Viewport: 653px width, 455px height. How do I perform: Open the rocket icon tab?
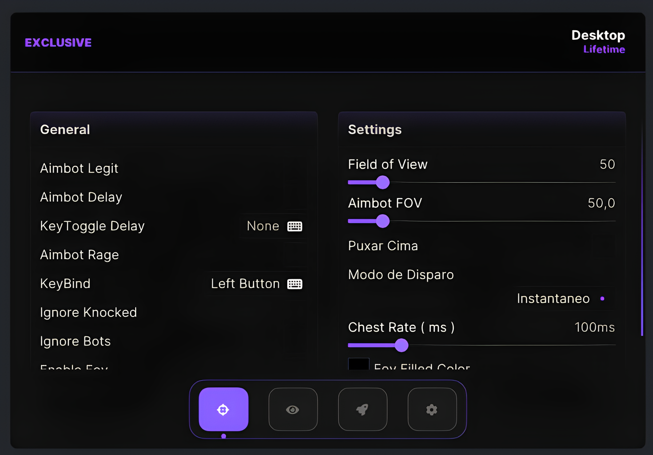tap(363, 409)
